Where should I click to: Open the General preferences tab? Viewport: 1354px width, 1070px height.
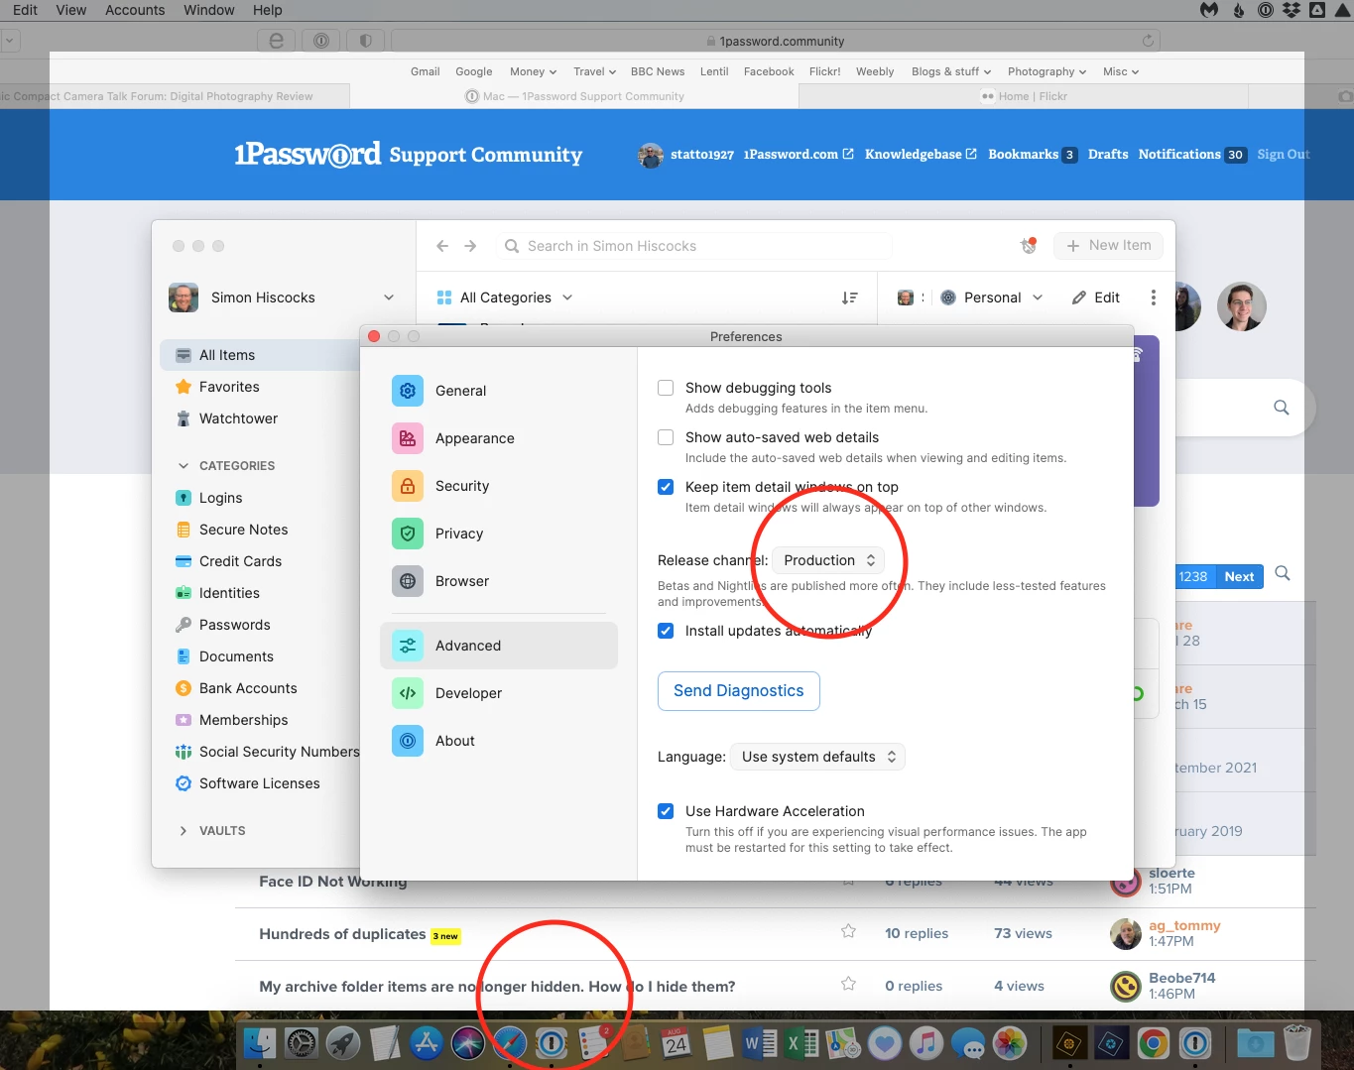tap(499, 391)
